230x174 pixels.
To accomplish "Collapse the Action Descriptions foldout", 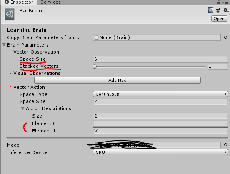I will (x=22, y=108).
